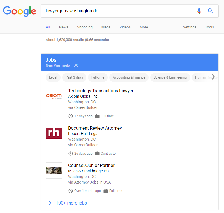Click briefcase icon in Axiom listing

point(97,116)
